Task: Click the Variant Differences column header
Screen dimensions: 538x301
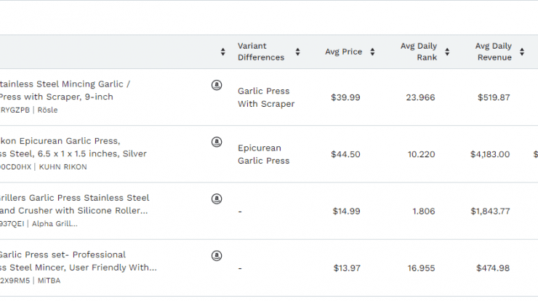Action: [x=261, y=52]
